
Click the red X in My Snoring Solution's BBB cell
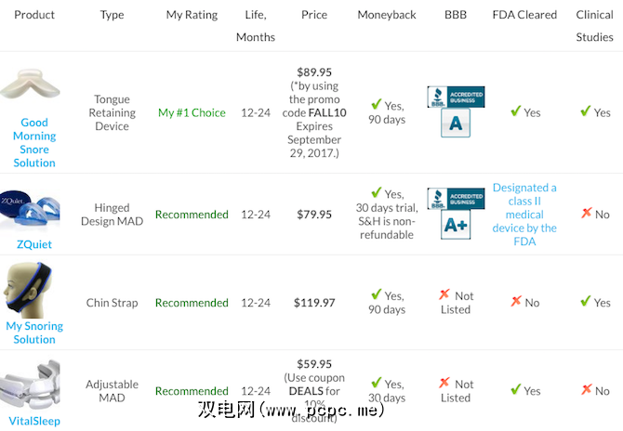point(444,294)
